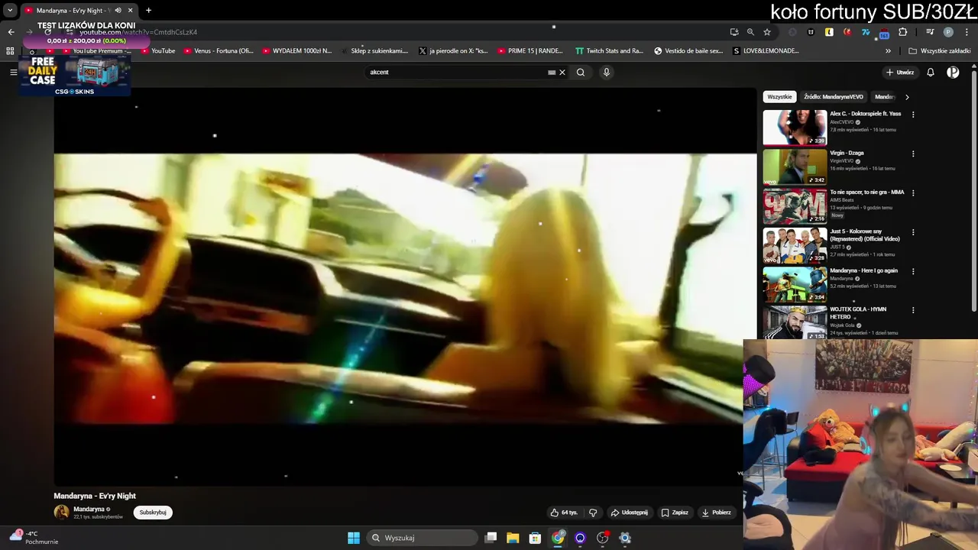Image resolution: width=978 pixels, height=550 pixels.
Task: Click the YouTube search magnifier button
Action: coord(581,73)
